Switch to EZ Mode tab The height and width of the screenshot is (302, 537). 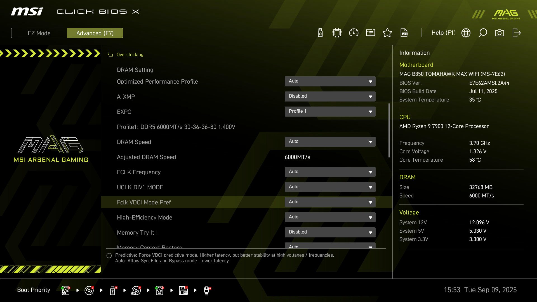click(39, 33)
